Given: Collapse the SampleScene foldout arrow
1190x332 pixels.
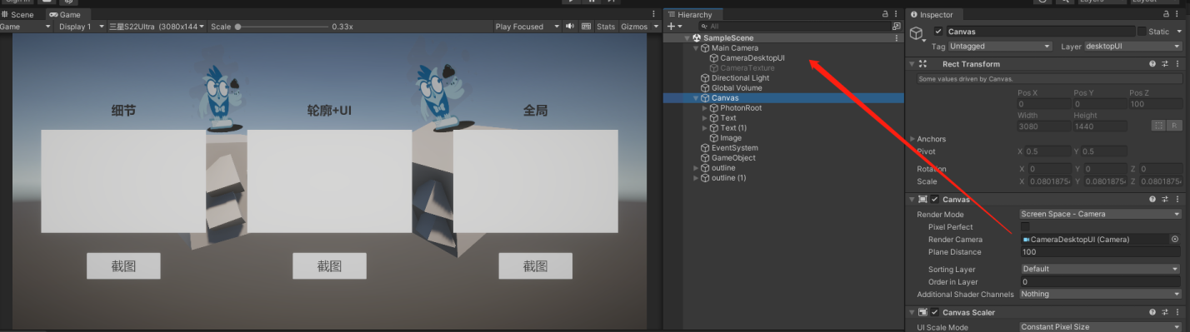Looking at the screenshot, I should [x=687, y=38].
